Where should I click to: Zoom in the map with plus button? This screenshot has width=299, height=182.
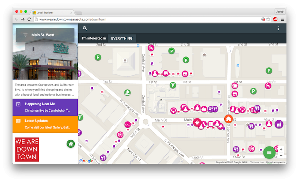281,149
